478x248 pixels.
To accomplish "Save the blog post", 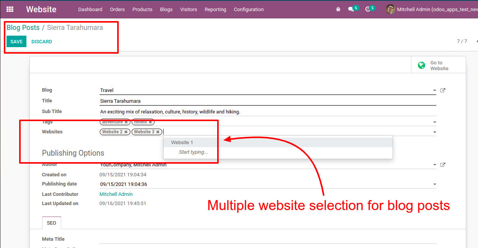I will pyautogui.click(x=16, y=41).
